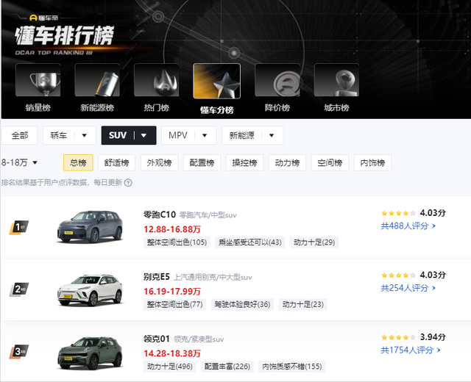Open the 新能源榜 battery icon

tap(97, 80)
